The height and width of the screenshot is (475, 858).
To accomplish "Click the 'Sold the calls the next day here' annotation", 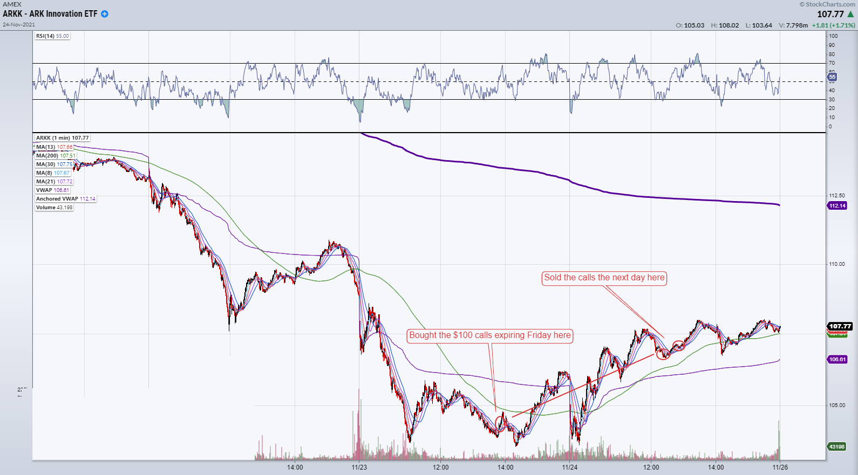I will tap(604, 278).
